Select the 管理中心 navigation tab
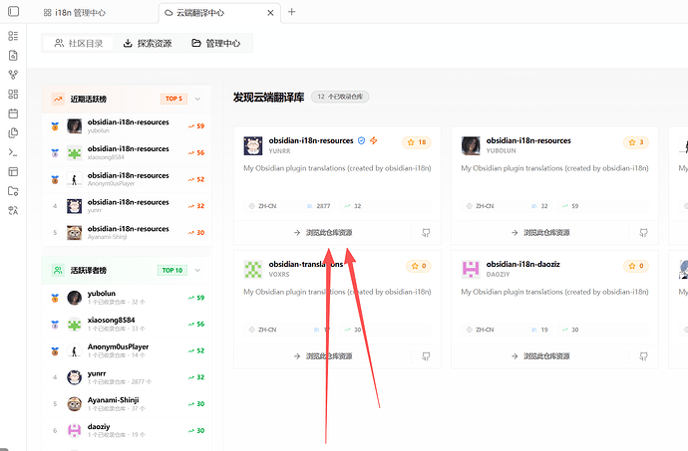Viewport: 688px width, 451px height. click(216, 43)
